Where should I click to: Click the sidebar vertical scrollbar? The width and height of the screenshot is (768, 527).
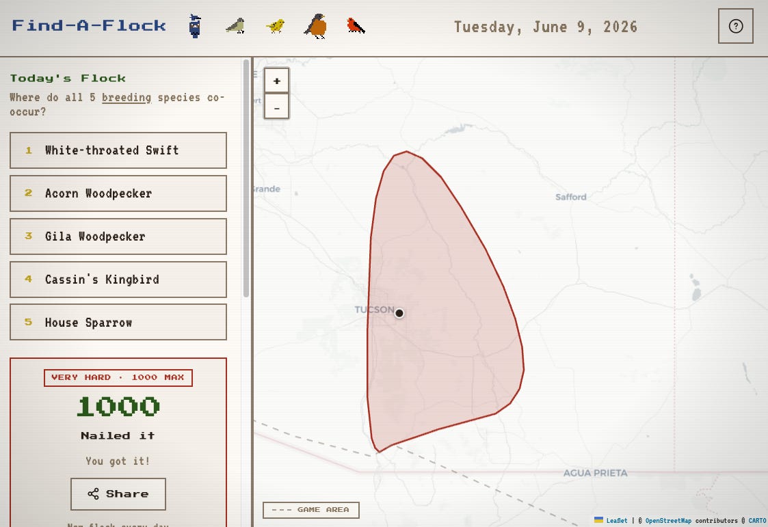pyautogui.click(x=246, y=178)
